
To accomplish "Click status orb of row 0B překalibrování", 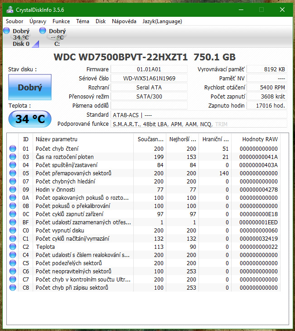I will coord(13,206).
